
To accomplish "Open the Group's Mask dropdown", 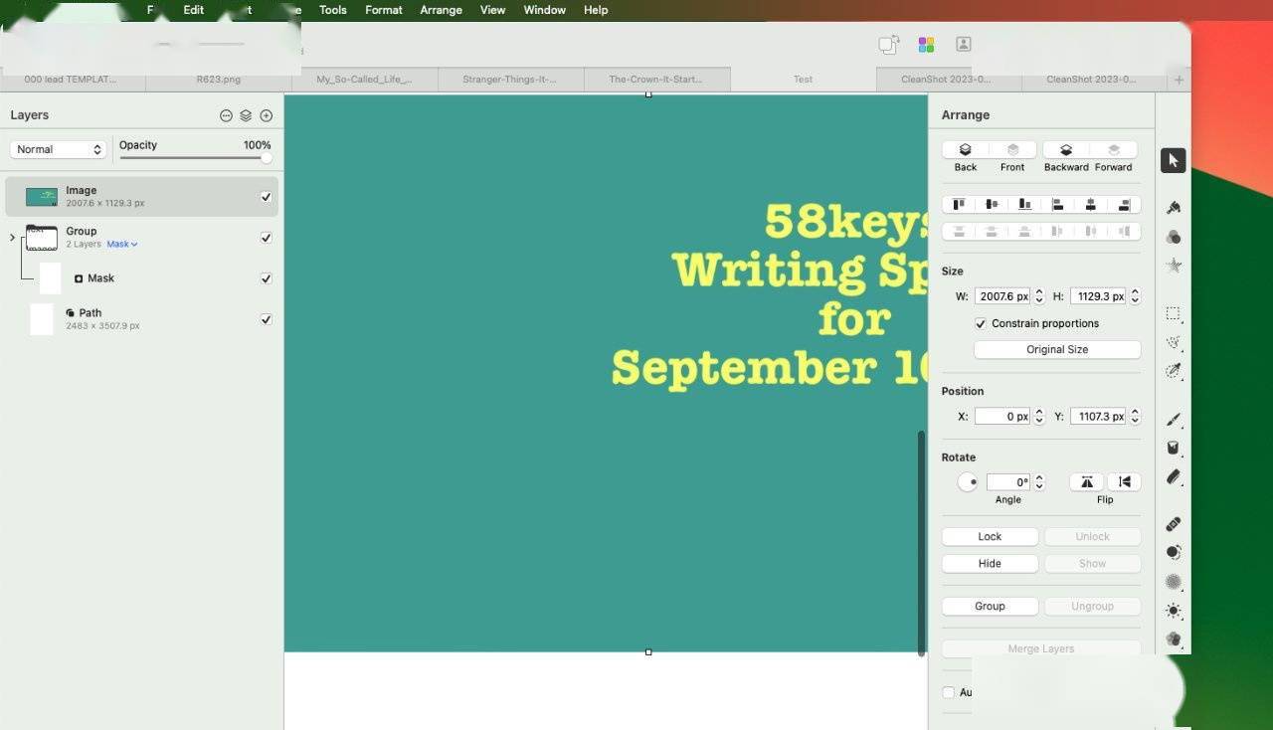I will [x=122, y=244].
